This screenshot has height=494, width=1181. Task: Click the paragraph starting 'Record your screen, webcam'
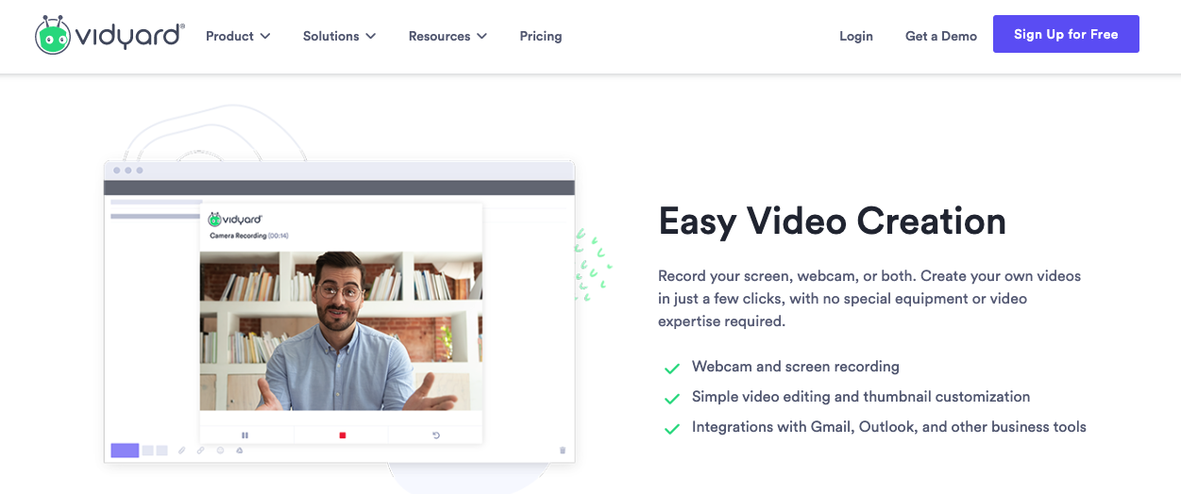pos(869,299)
